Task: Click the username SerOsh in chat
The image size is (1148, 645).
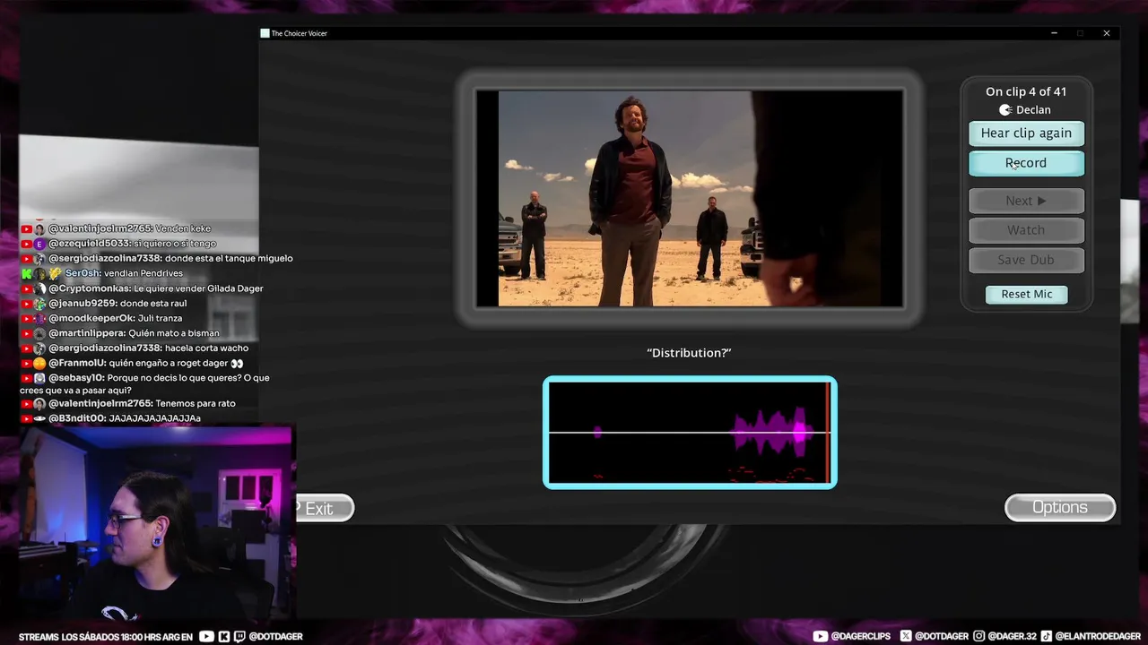Action: pyautogui.click(x=83, y=273)
